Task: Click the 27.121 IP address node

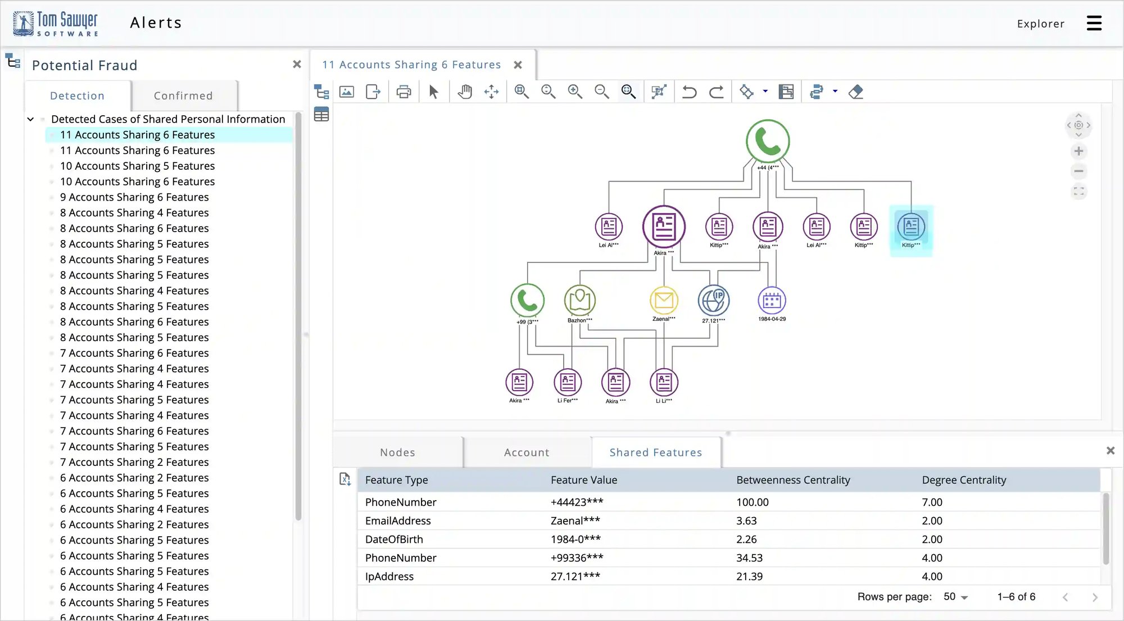Action: click(714, 300)
